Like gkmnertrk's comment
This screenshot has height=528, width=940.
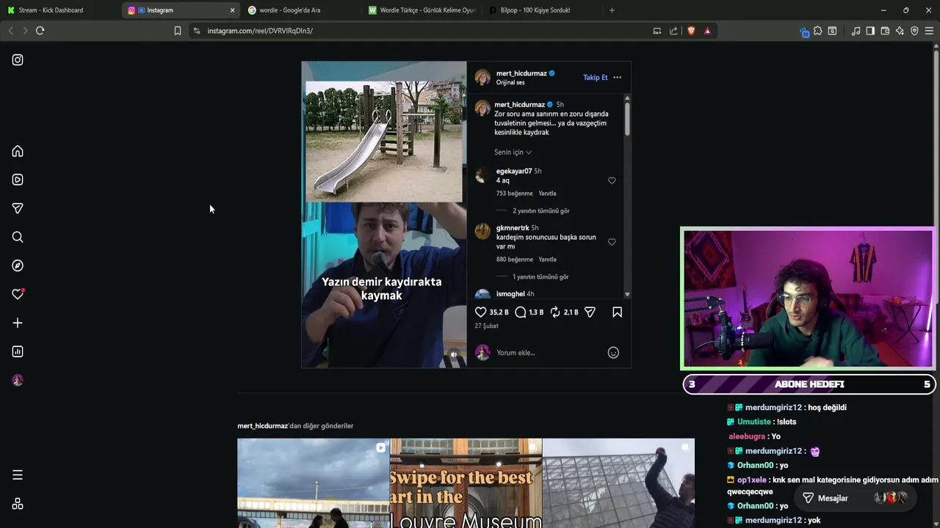pyautogui.click(x=612, y=242)
